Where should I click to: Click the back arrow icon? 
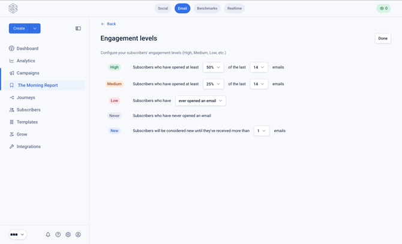tap(103, 24)
